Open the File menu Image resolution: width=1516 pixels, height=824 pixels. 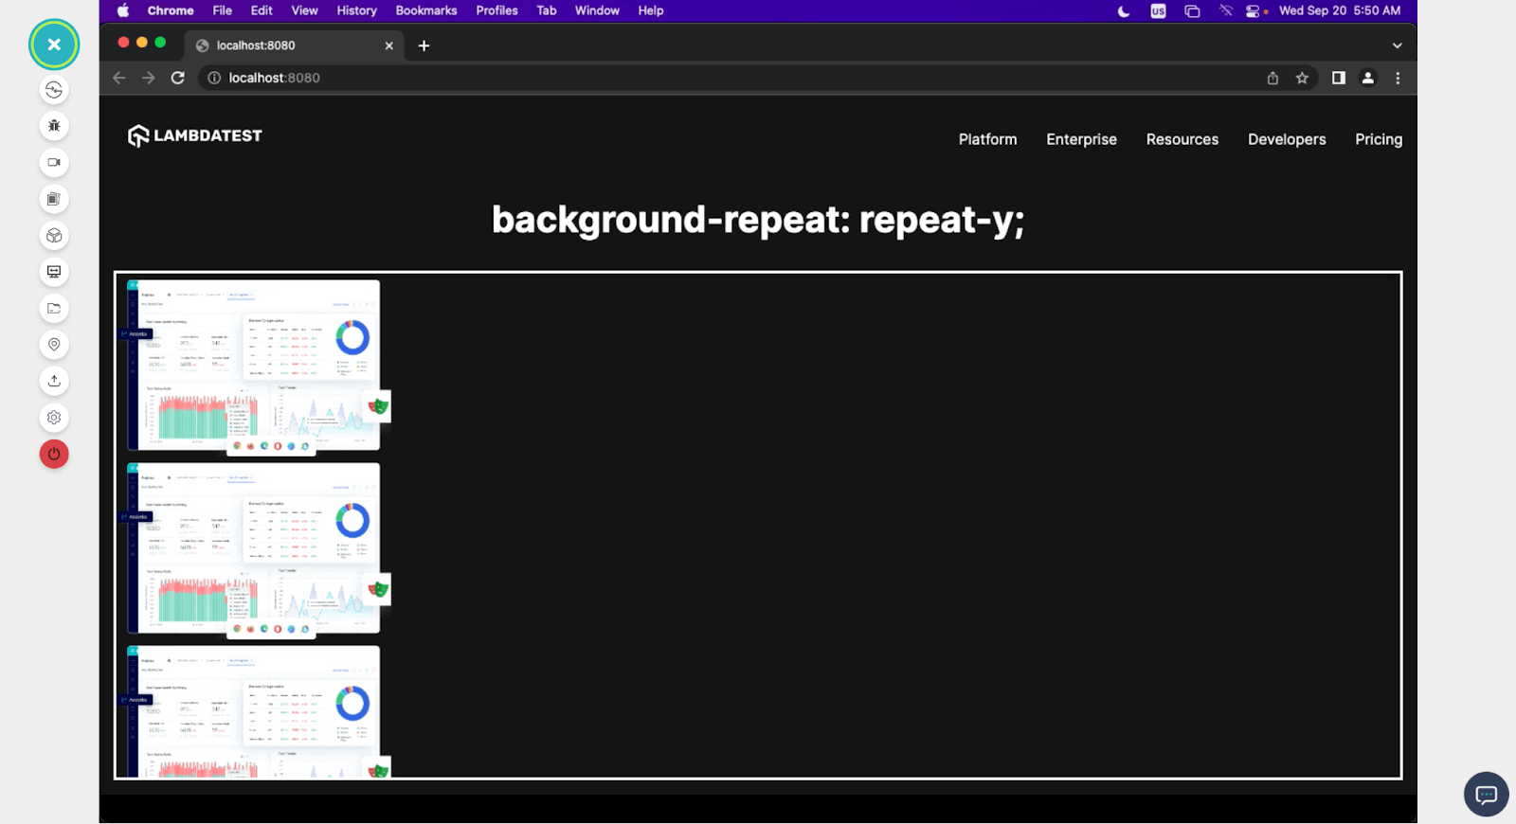click(223, 10)
